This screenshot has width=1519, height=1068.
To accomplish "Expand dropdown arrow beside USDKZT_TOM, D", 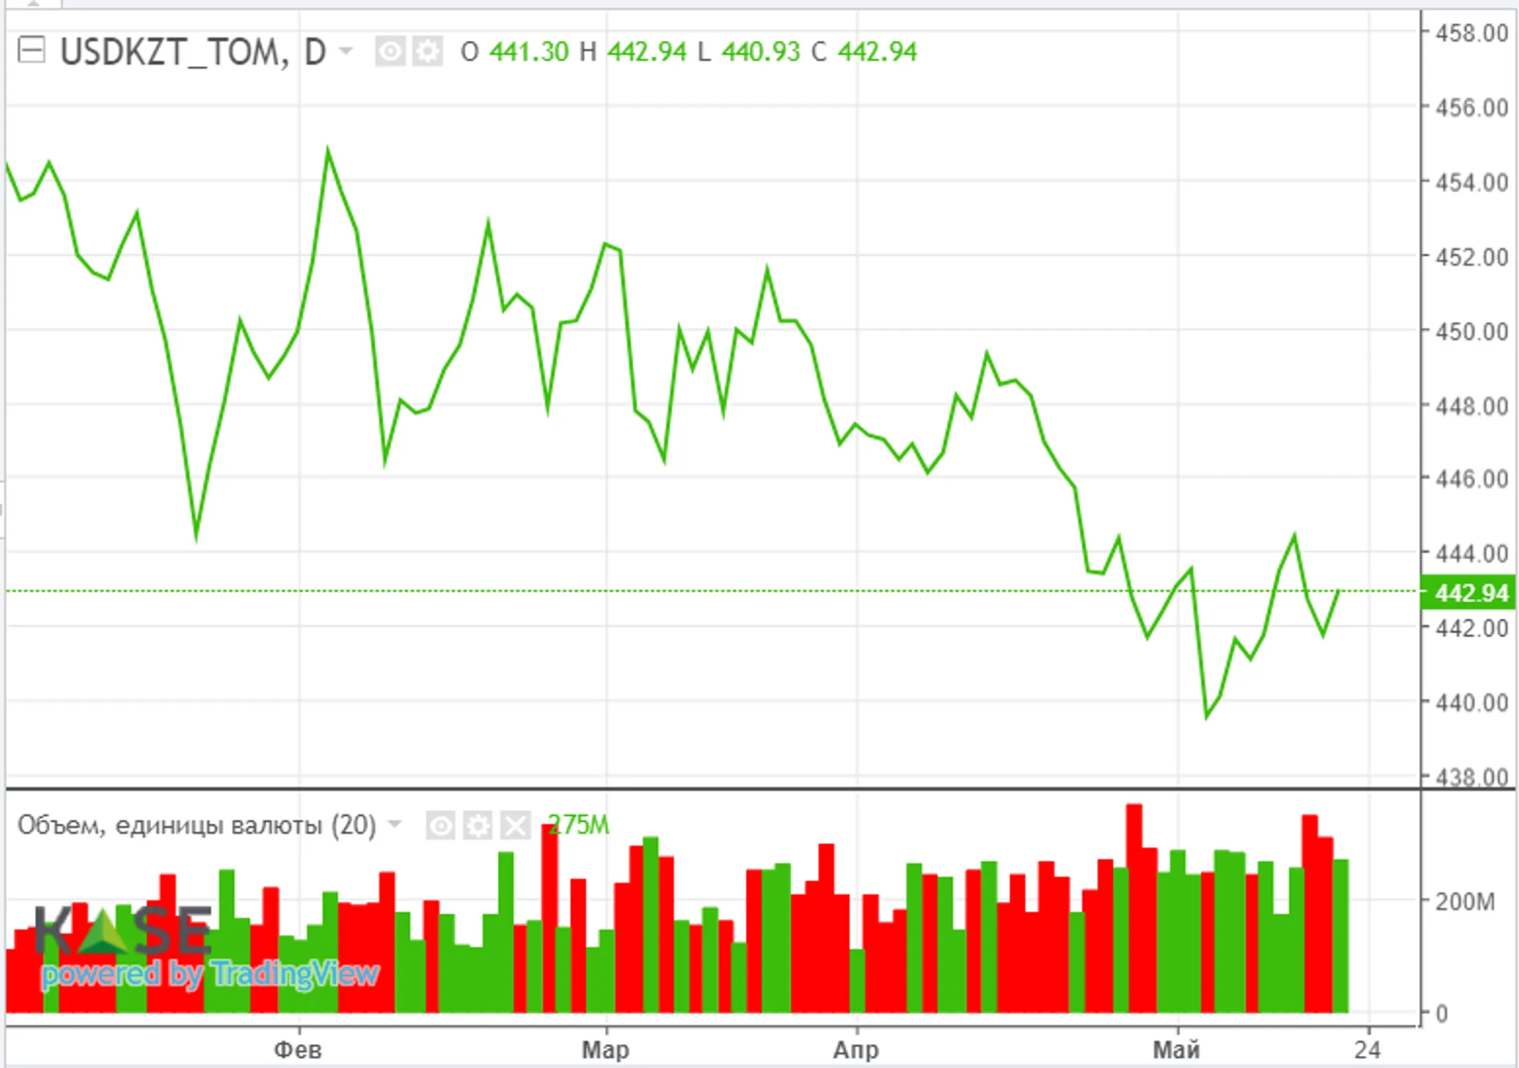I will click(345, 51).
